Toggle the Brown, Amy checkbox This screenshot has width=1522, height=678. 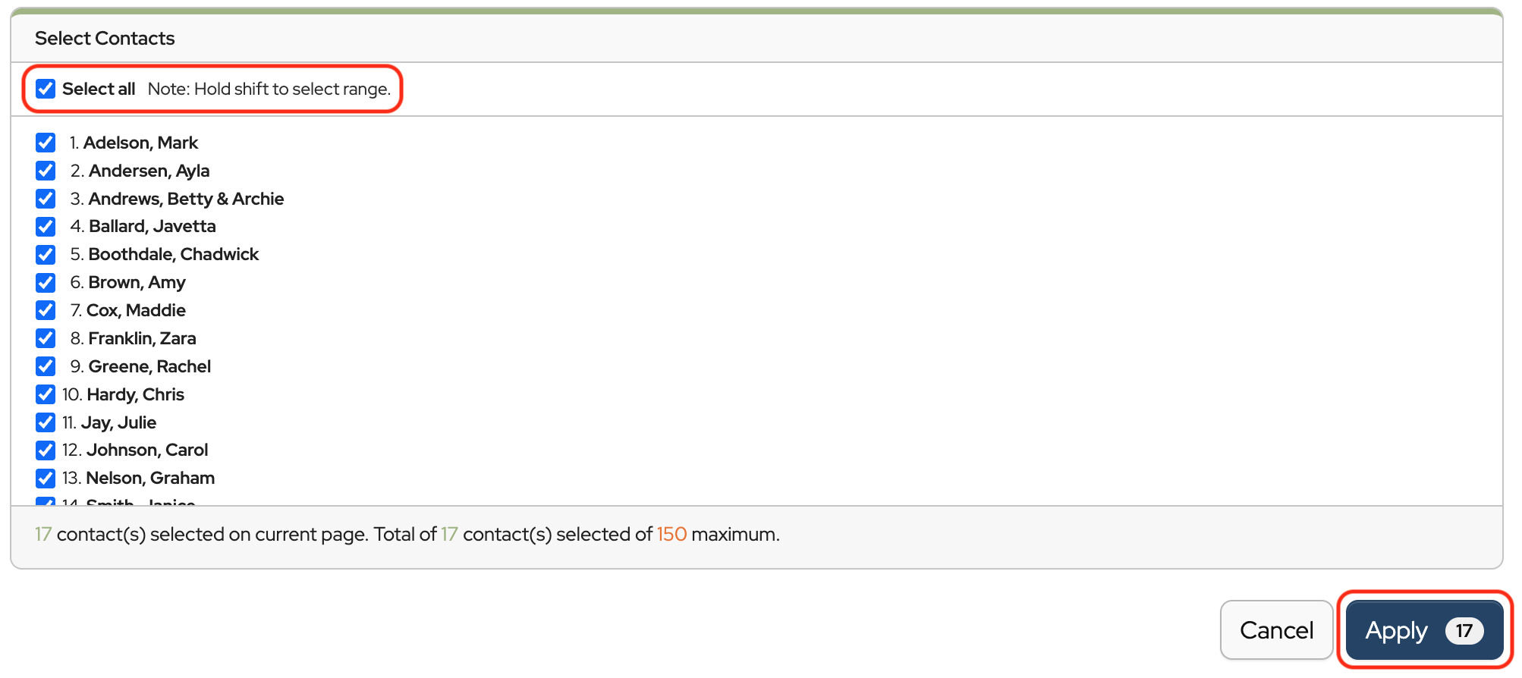pyautogui.click(x=46, y=283)
